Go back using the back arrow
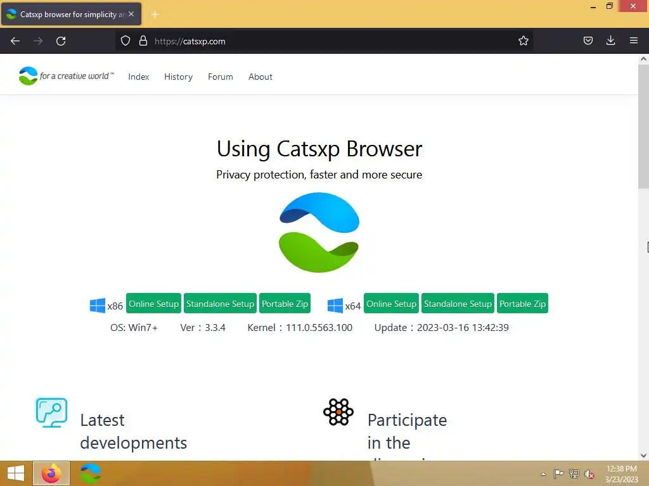 click(x=15, y=41)
